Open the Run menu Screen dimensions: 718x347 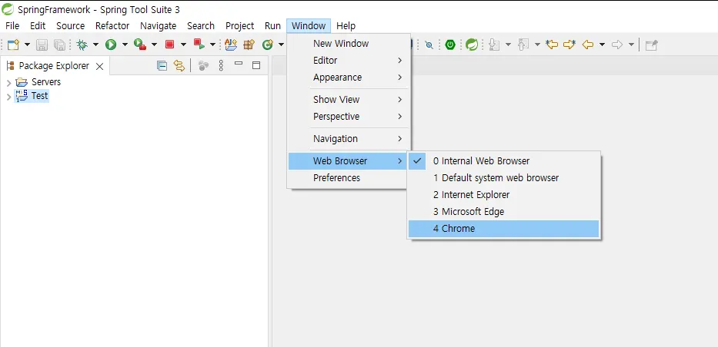tap(272, 26)
